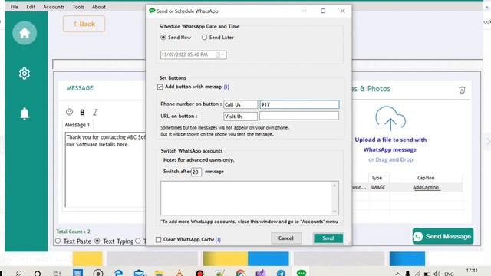This screenshot has width=491, height=276.
Task: Click Upload a file to send text
Action: pos(390,140)
